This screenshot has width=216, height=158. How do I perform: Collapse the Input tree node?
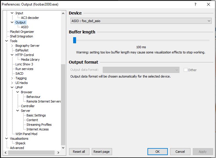click(12, 13)
